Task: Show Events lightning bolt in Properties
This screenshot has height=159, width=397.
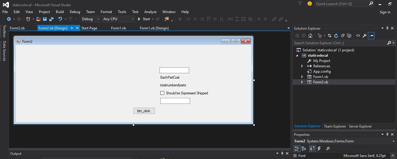Action: pyautogui.click(x=319, y=149)
